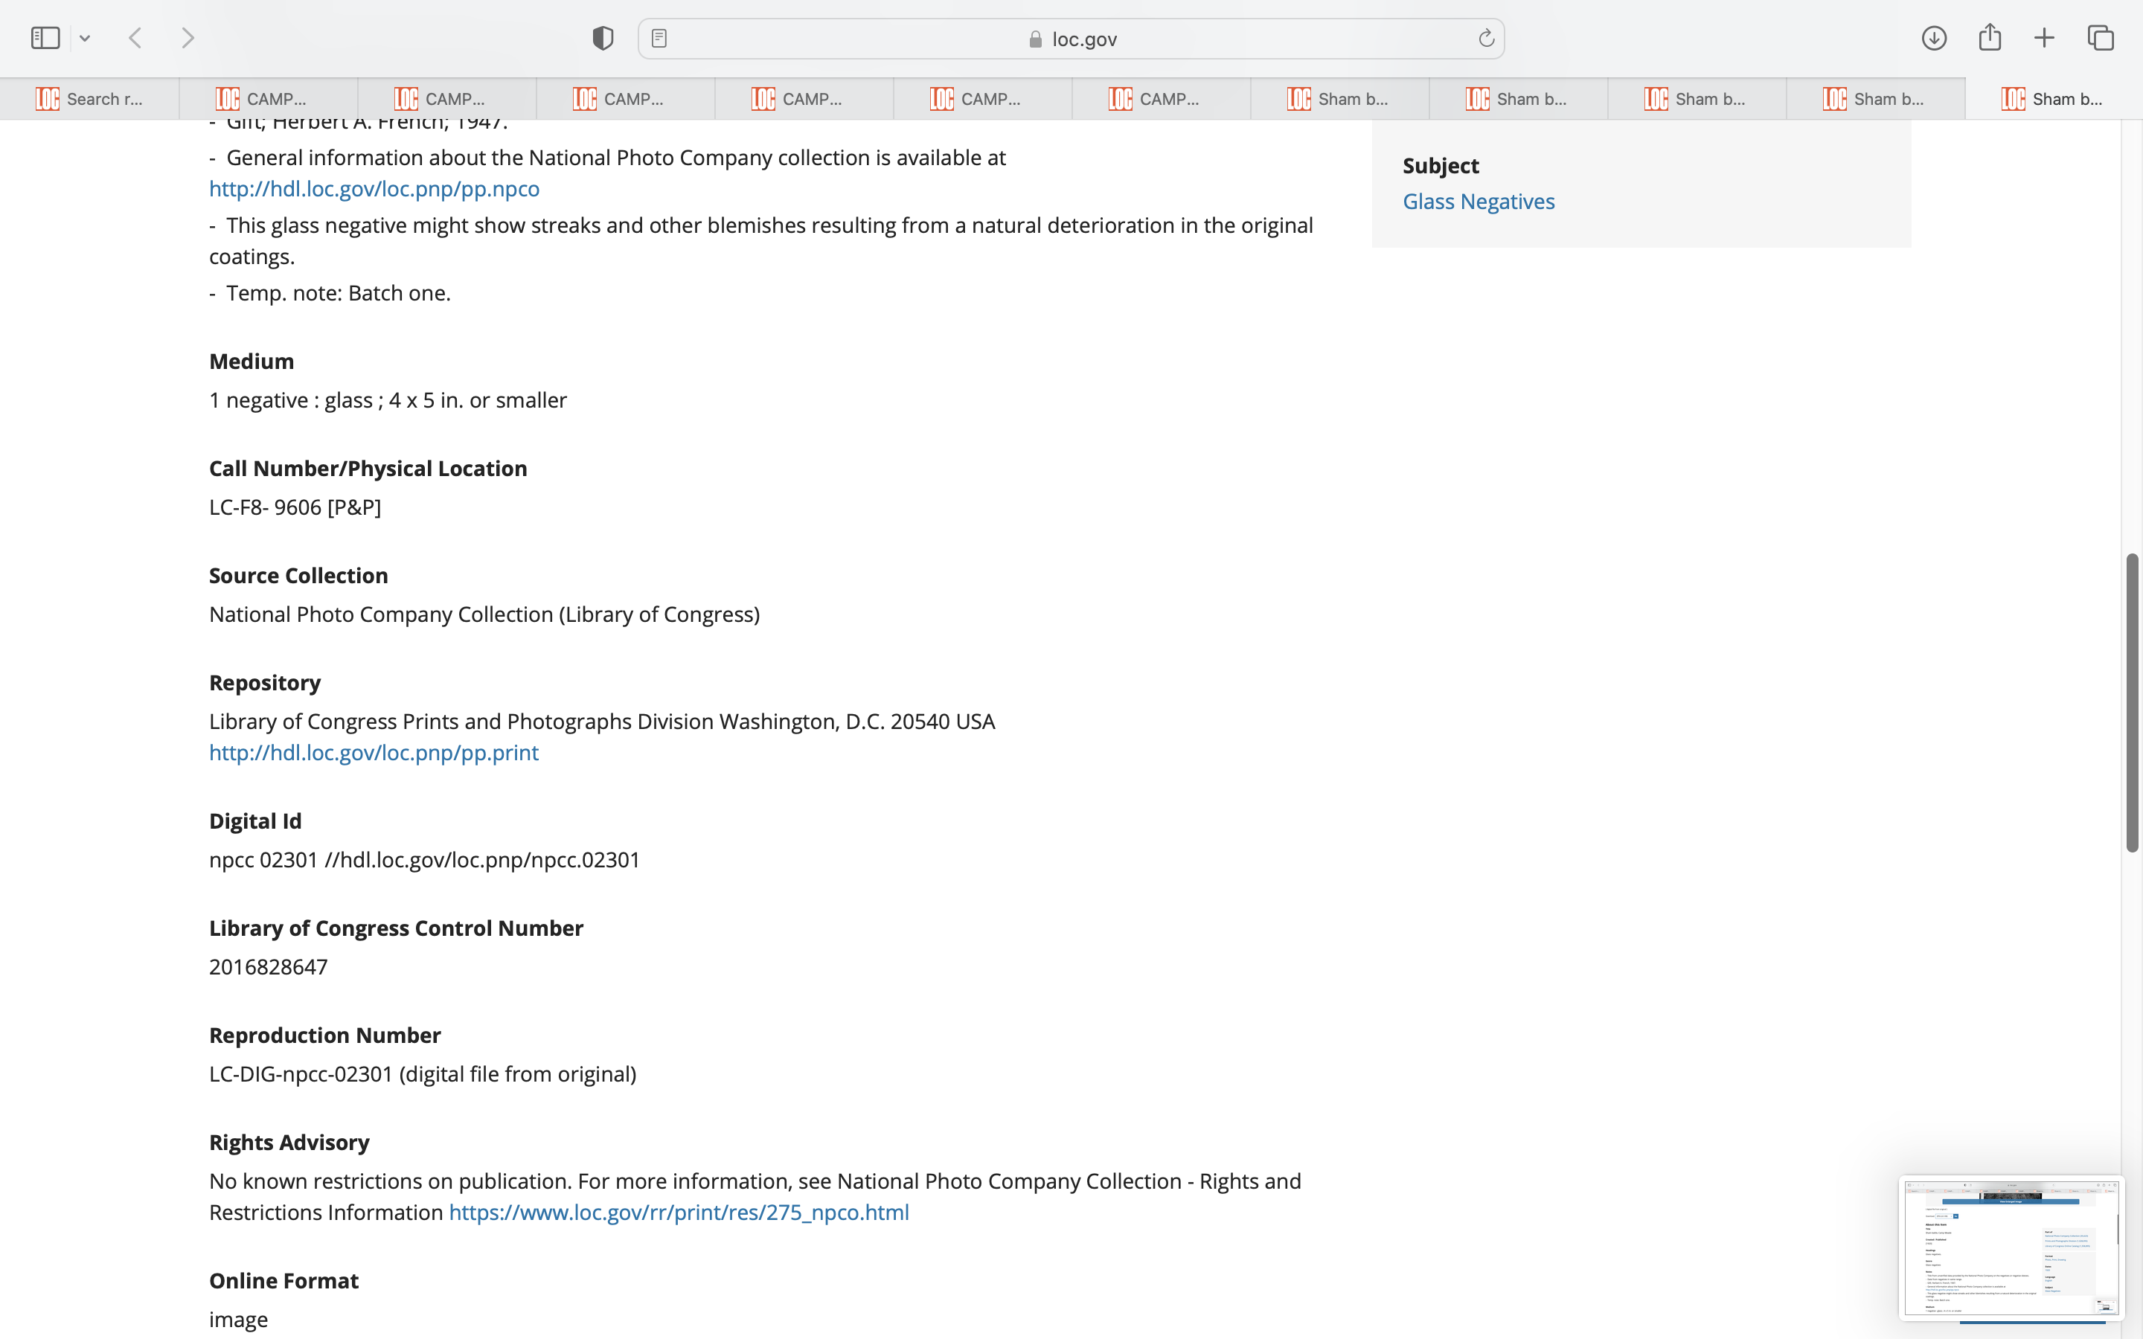Open the sidebar tab group dropdown chevron
Image resolution: width=2143 pixels, height=1339 pixels.
pos(85,38)
